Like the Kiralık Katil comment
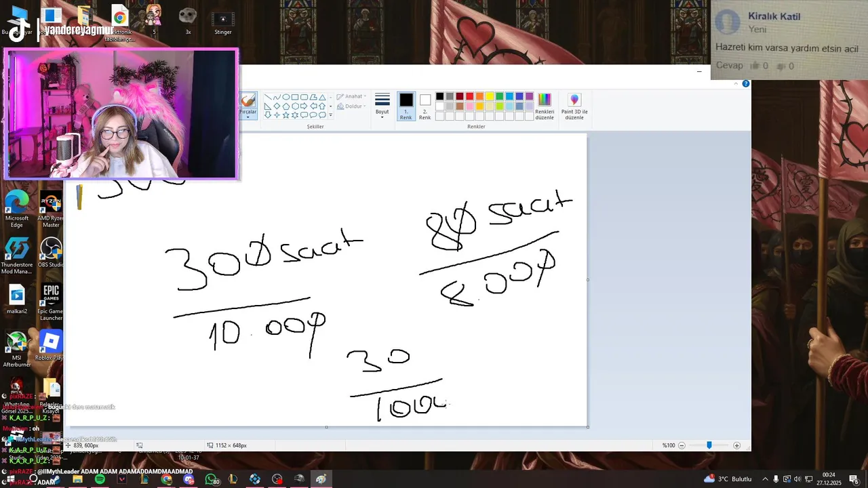868x488 pixels. (755, 66)
